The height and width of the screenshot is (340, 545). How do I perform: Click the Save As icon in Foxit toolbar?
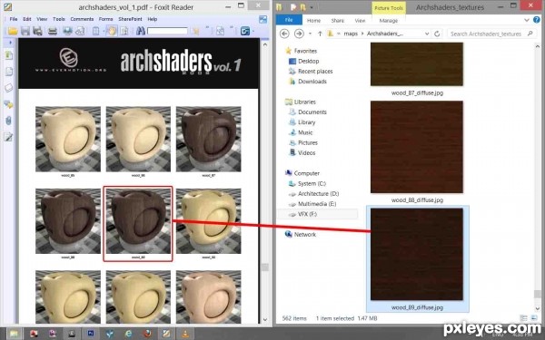[37, 31]
